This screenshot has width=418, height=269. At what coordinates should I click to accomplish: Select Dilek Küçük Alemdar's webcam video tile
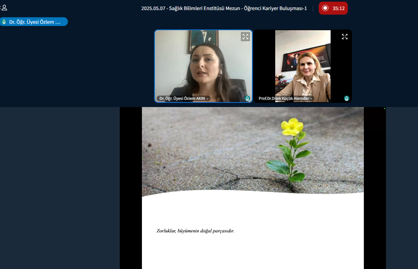coord(303,66)
